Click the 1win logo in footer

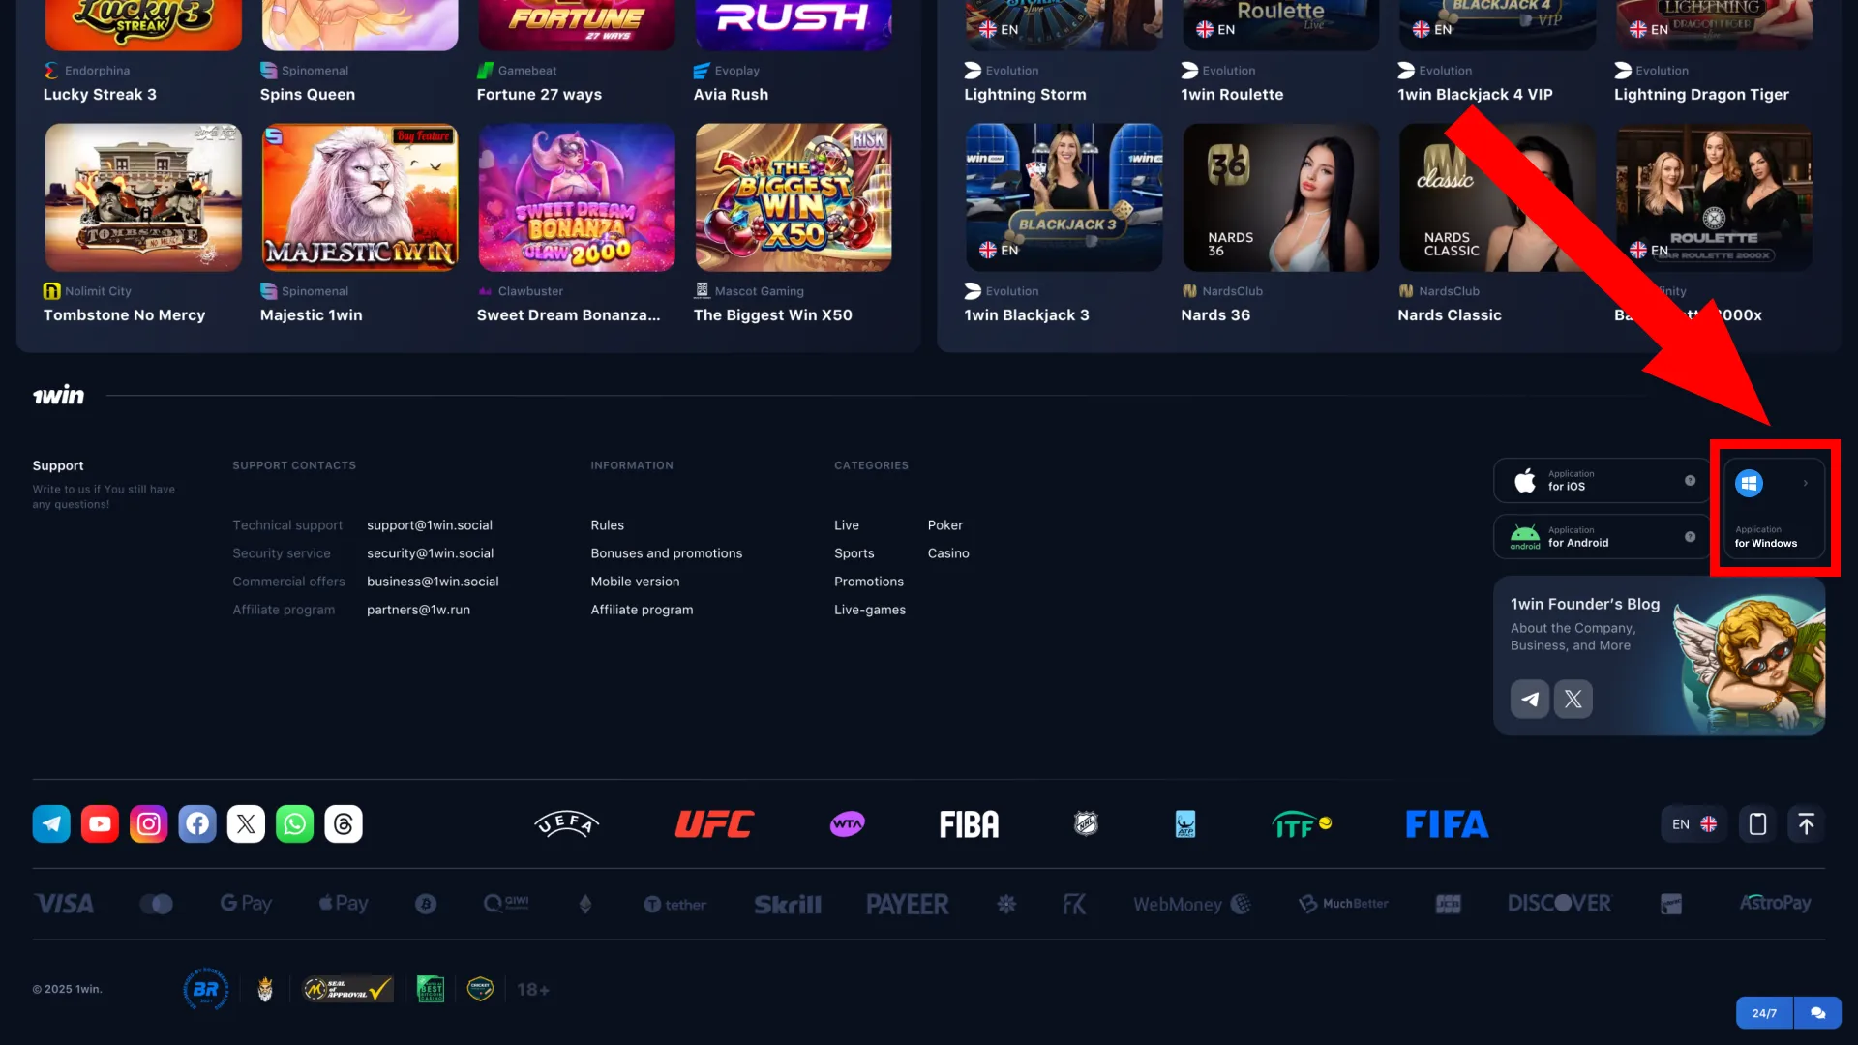58,395
